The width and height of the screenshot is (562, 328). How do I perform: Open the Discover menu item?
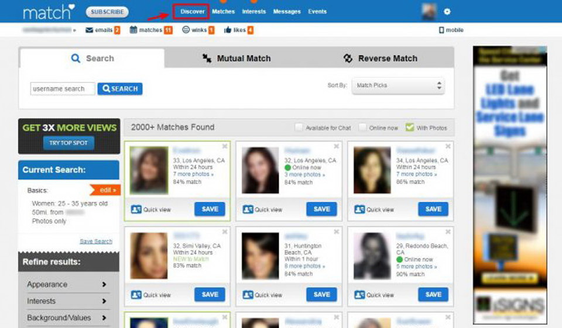[193, 12]
